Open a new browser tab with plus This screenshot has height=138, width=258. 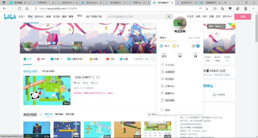(x=225, y=3)
